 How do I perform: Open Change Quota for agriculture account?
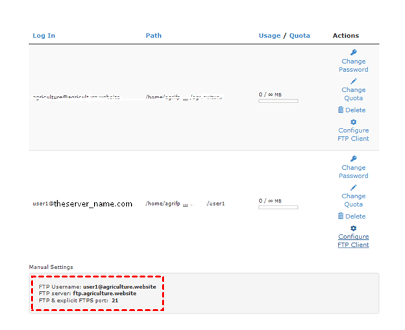tap(353, 94)
